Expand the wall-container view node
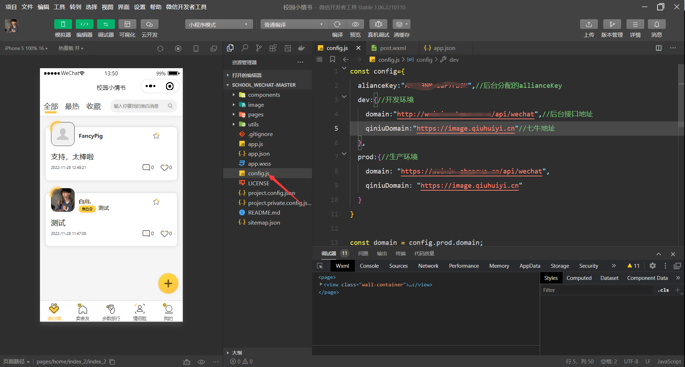685x367 pixels. 321,285
